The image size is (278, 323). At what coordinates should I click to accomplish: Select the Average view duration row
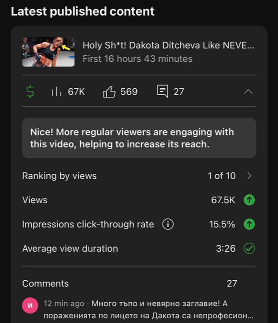(139, 248)
